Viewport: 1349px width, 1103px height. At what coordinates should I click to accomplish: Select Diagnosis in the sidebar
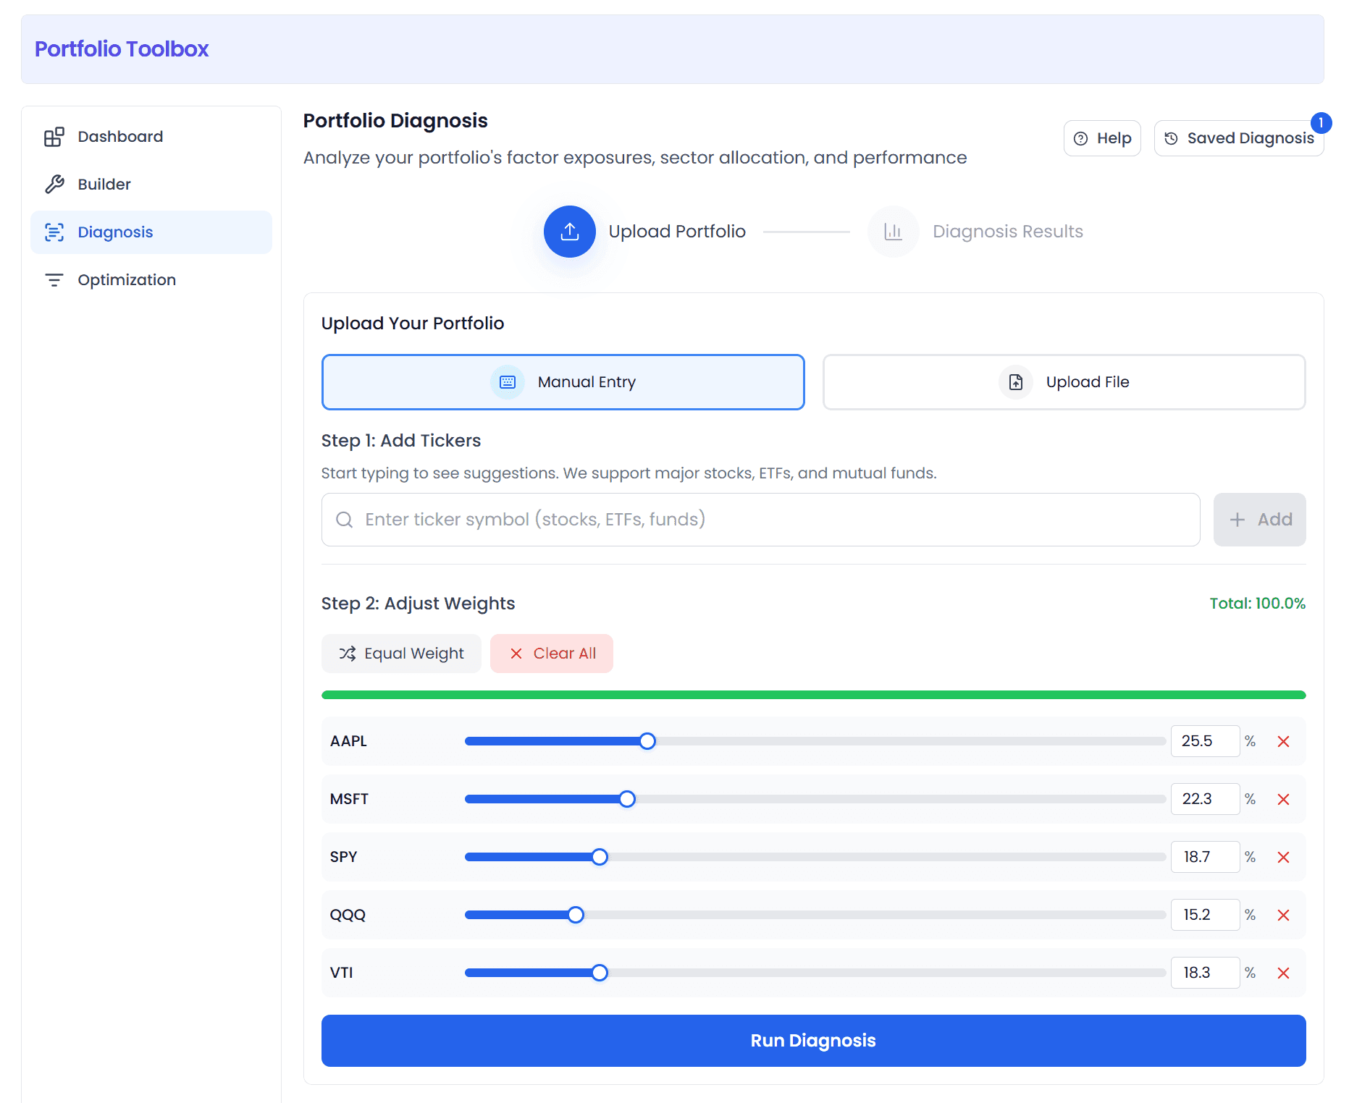click(151, 232)
